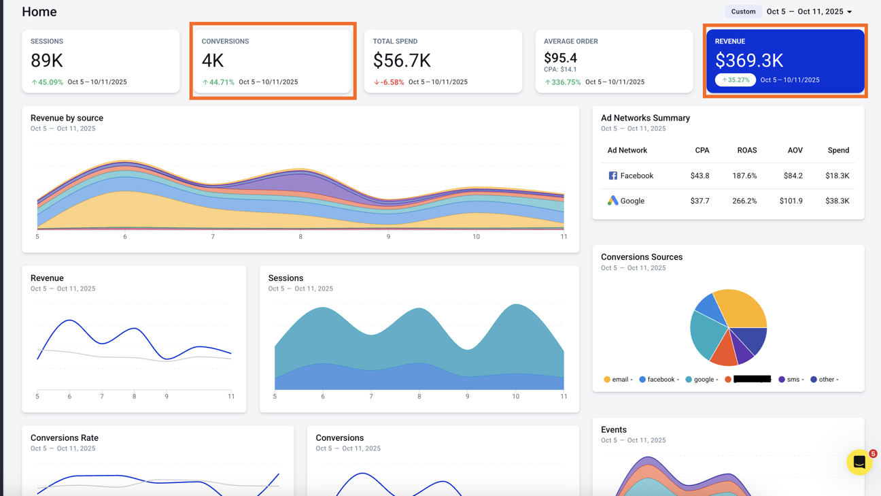Click the Google Ads logo icon
The width and height of the screenshot is (881, 496).
point(612,201)
